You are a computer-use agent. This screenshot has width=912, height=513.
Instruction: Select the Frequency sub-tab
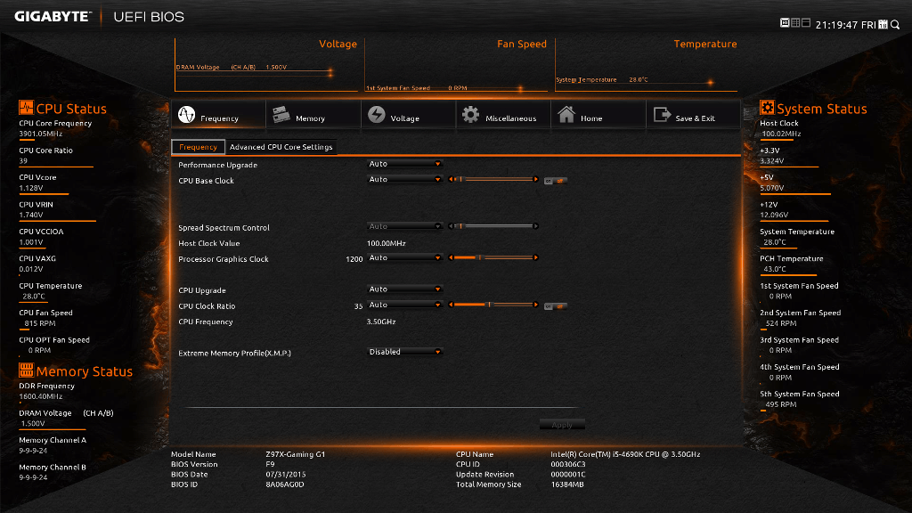click(x=198, y=147)
